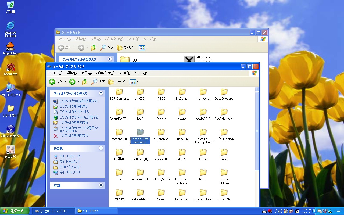Select the ごみ箱 recycle bin icon
The height and width of the screenshot is (215, 344).
click(x=11, y=7)
